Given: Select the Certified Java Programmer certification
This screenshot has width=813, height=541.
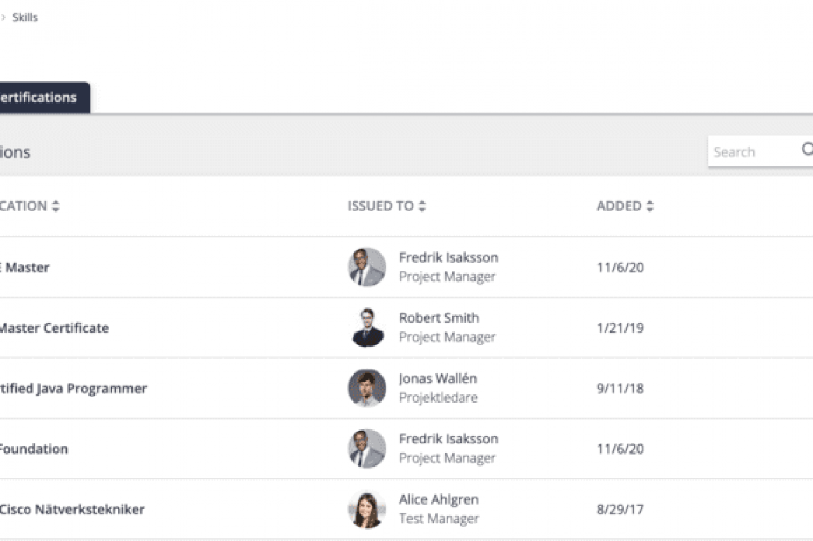Looking at the screenshot, I should (73, 389).
